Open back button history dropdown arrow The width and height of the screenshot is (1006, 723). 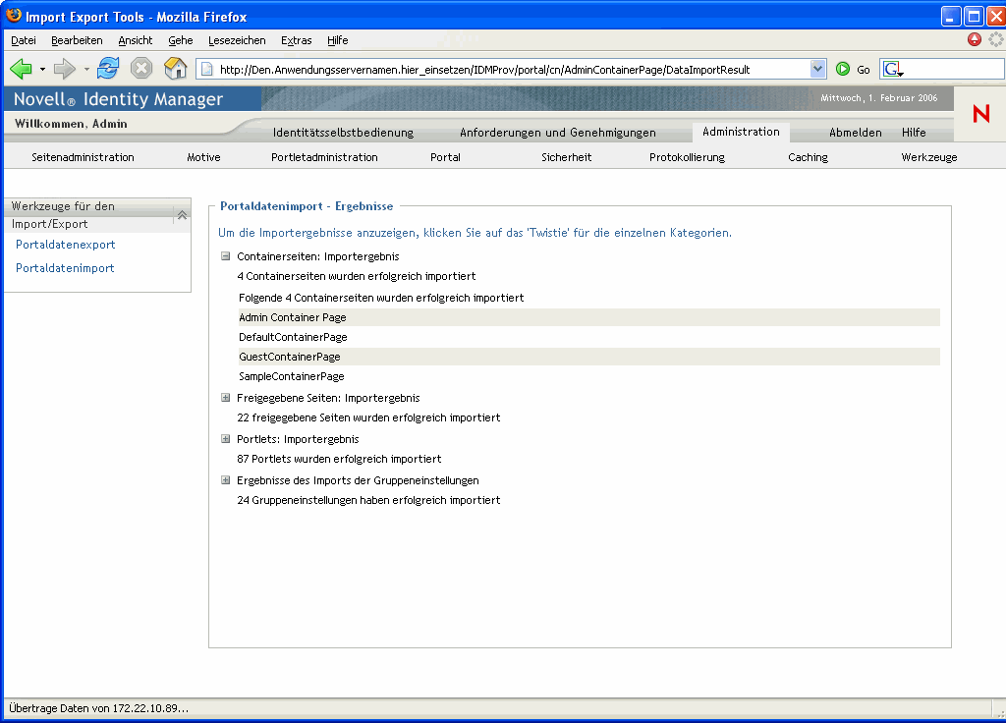(x=42, y=69)
